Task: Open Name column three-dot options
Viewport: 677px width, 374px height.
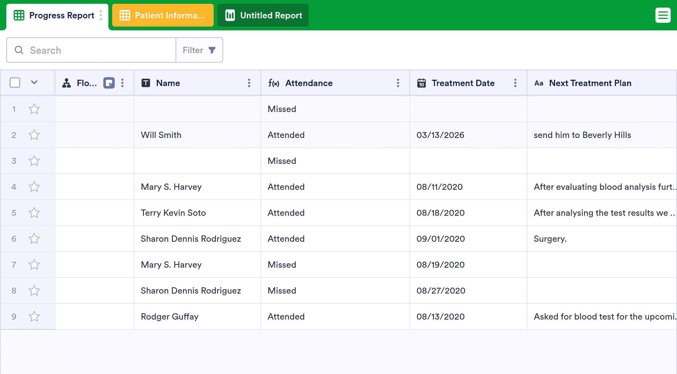Action: tap(249, 83)
